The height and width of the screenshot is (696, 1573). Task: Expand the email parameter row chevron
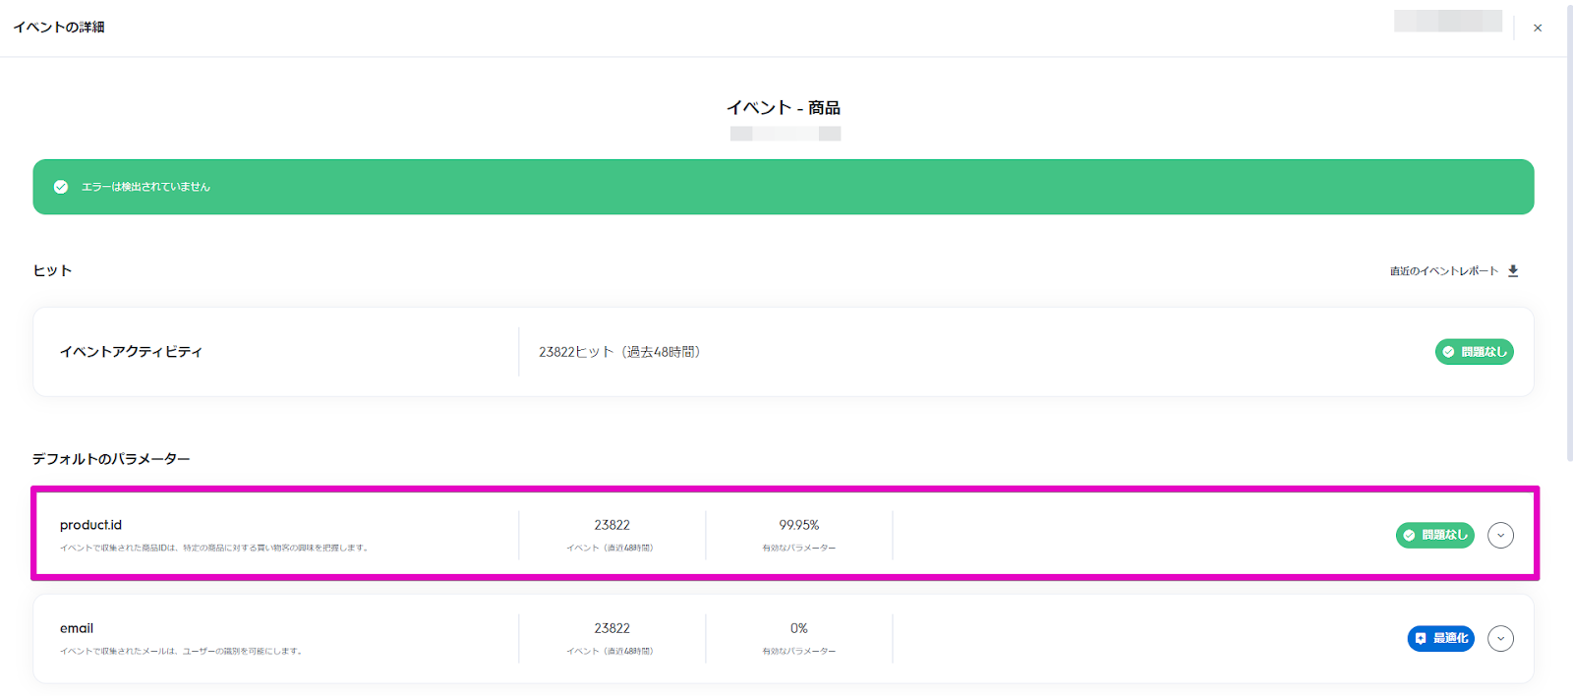tap(1500, 639)
